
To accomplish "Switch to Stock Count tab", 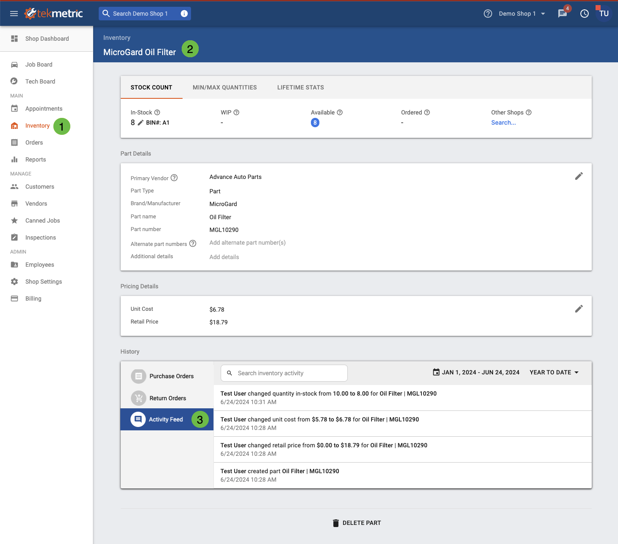I will 151,87.
